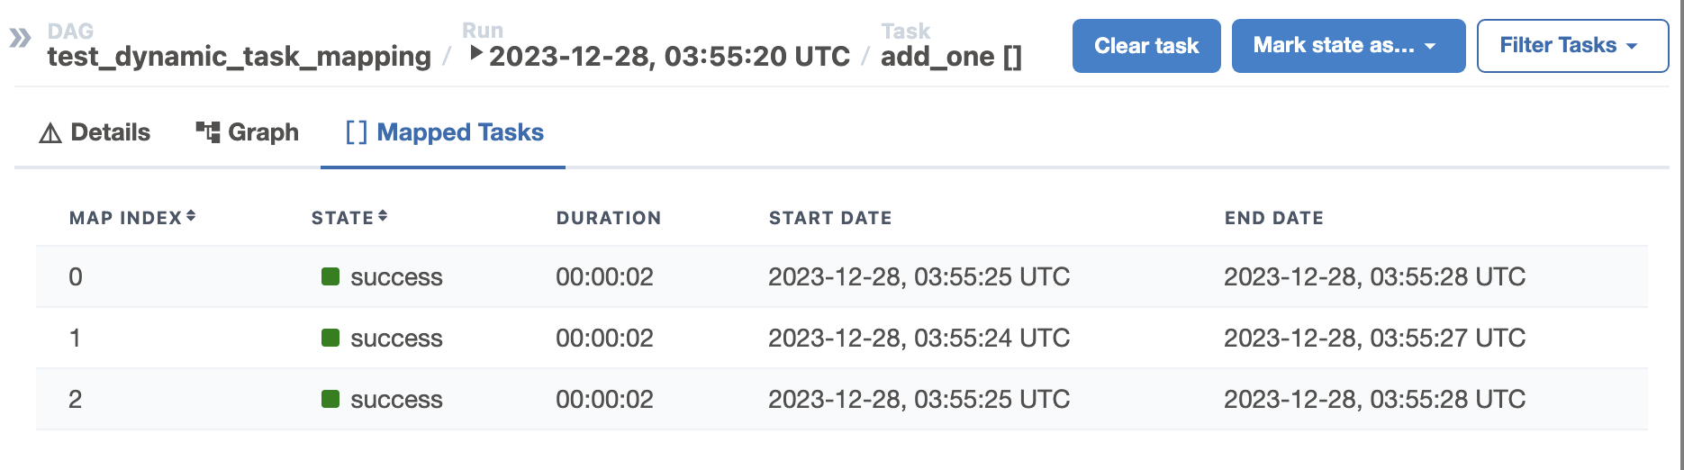Viewport: 1684px width, 470px height.
Task: Open the run 2023-12-28, 03:55:20 UTC breadcrumb
Action: [669, 56]
